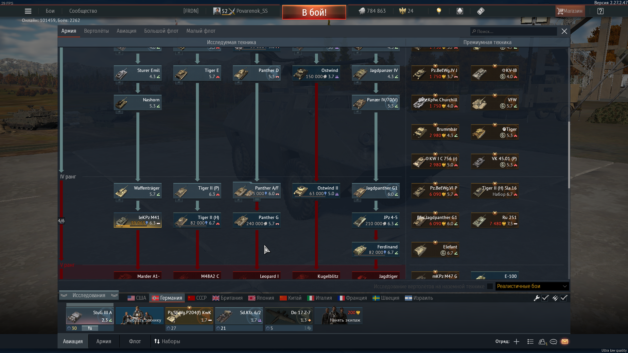Select the Do 17 Z-7 crew slot
Screen dimensions: 628x353
(289, 316)
